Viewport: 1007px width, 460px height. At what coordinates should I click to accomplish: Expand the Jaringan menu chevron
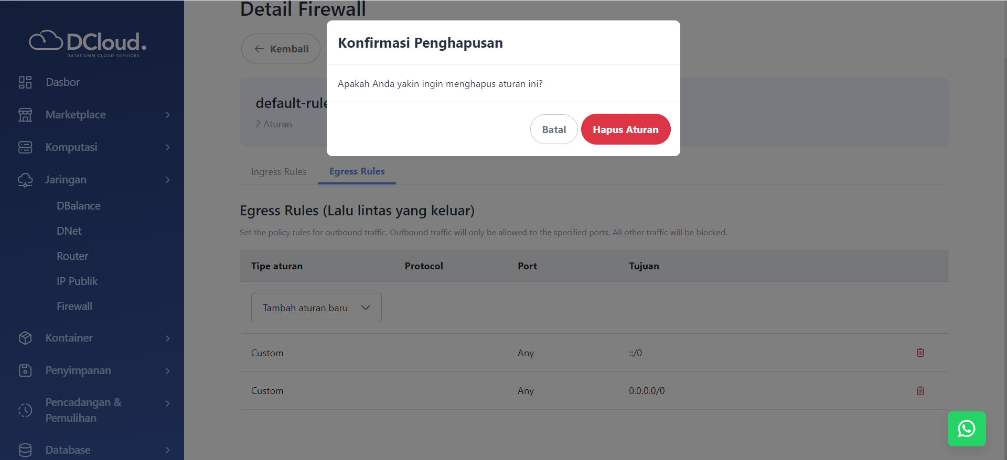pyautogui.click(x=167, y=180)
